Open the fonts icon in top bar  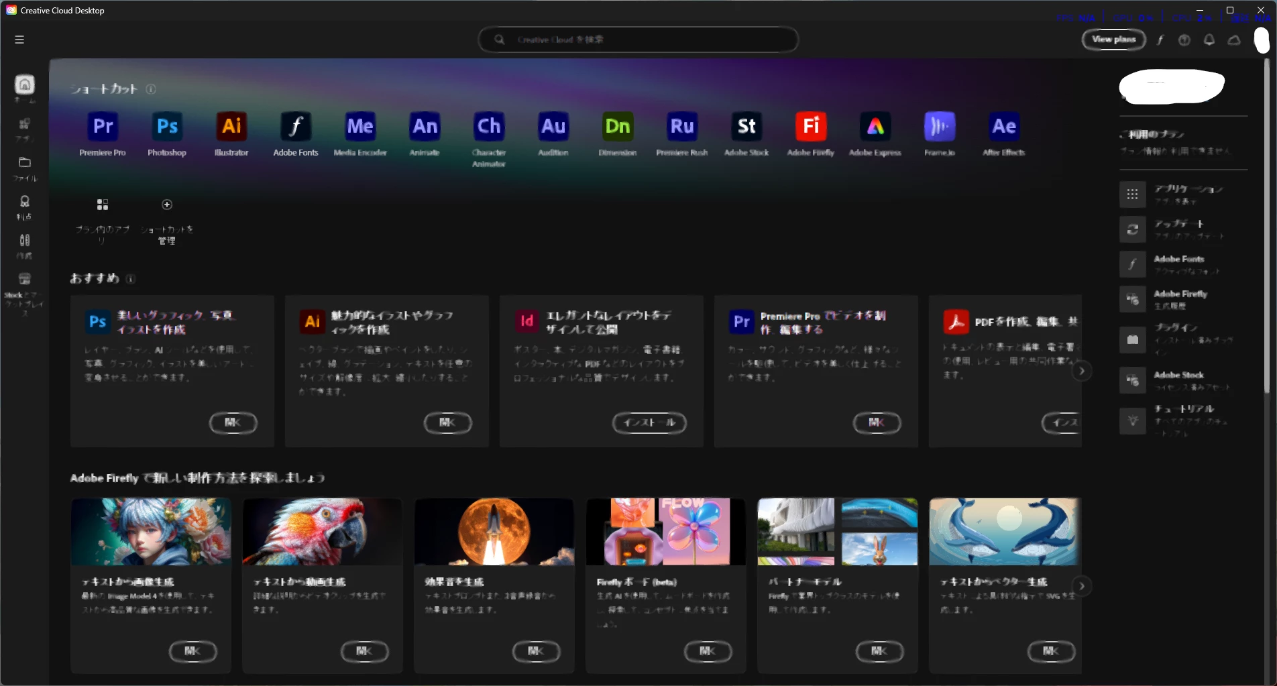tap(1160, 40)
